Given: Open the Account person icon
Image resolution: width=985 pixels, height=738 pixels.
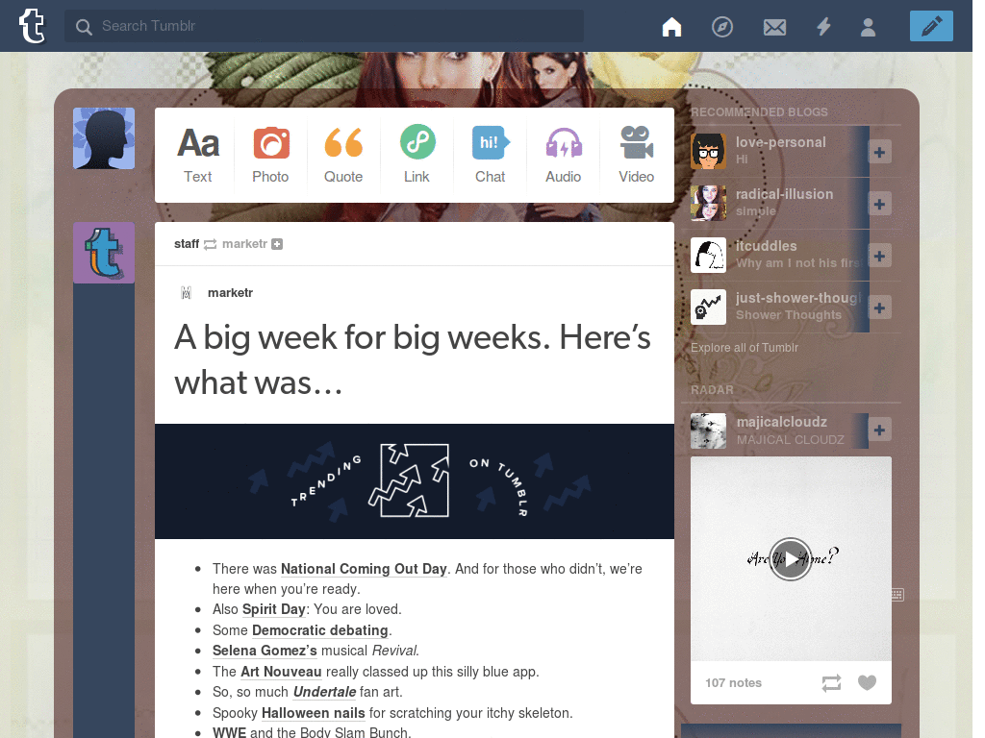Looking at the screenshot, I should (869, 27).
